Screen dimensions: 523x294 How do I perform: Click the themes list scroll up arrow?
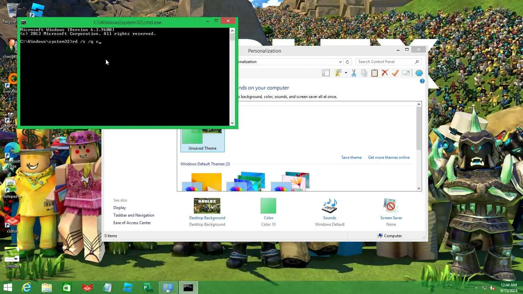[x=419, y=104]
